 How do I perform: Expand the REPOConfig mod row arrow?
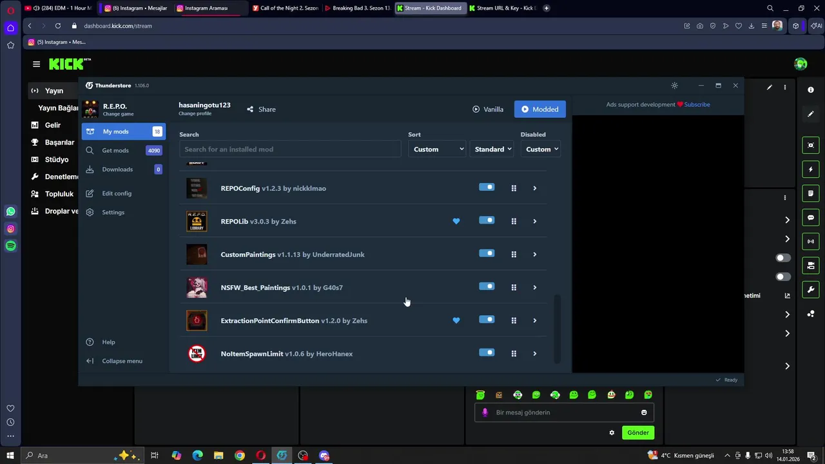[534, 188]
